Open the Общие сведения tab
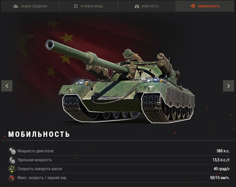Viewport: 236px width, 187px height. click(x=30, y=6)
